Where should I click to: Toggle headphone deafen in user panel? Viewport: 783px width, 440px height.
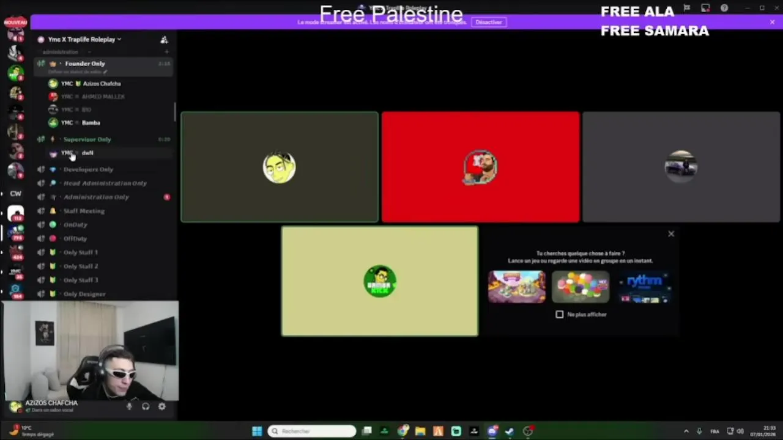pyautogui.click(x=146, y=406)
